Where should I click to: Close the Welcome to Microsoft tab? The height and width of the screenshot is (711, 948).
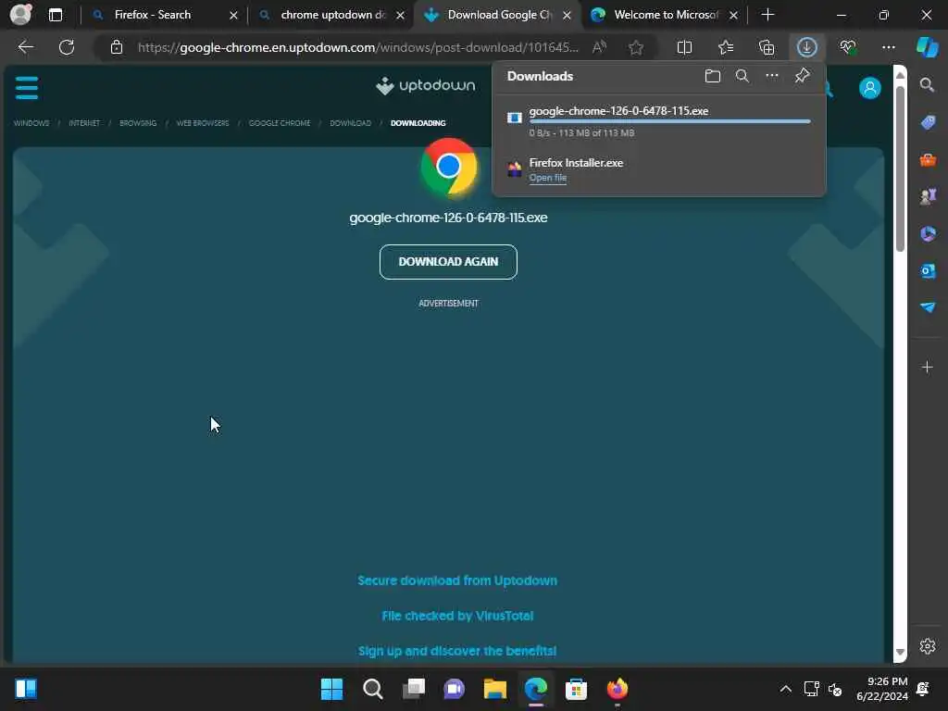tap(733, 15)
